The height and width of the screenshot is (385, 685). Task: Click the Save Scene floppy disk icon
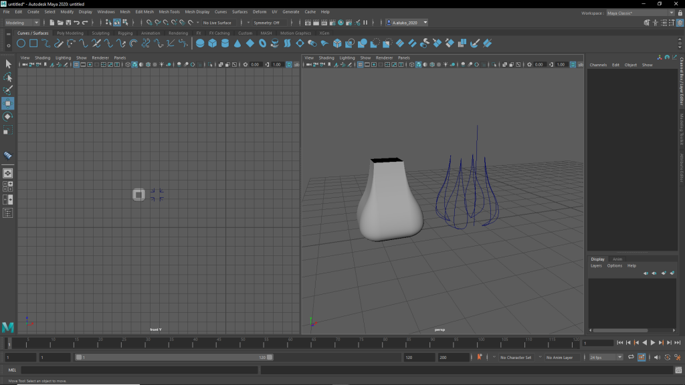[x=68, y=23]
